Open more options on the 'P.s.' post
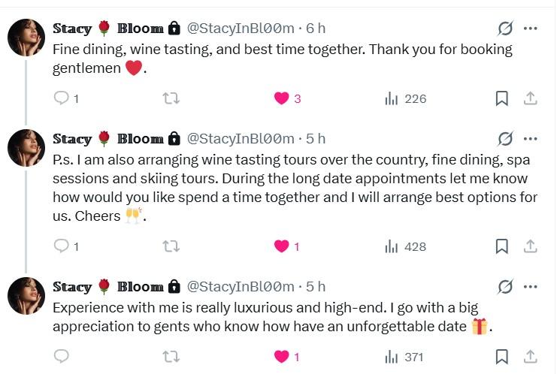The width and height of the screenshot is (557, 374). click(x=530, y=139)
